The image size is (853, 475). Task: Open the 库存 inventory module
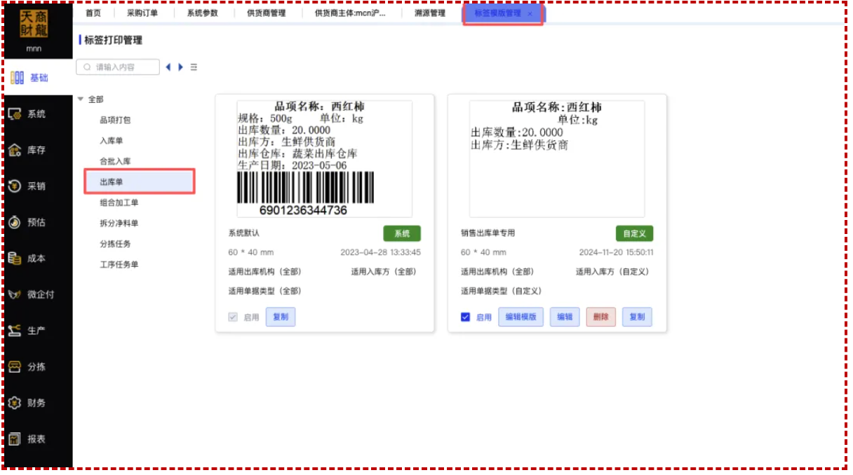tap(28, 151)
